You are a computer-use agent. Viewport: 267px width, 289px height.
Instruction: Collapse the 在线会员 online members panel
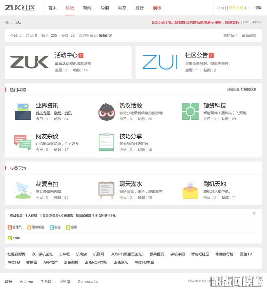pos(254,213)
